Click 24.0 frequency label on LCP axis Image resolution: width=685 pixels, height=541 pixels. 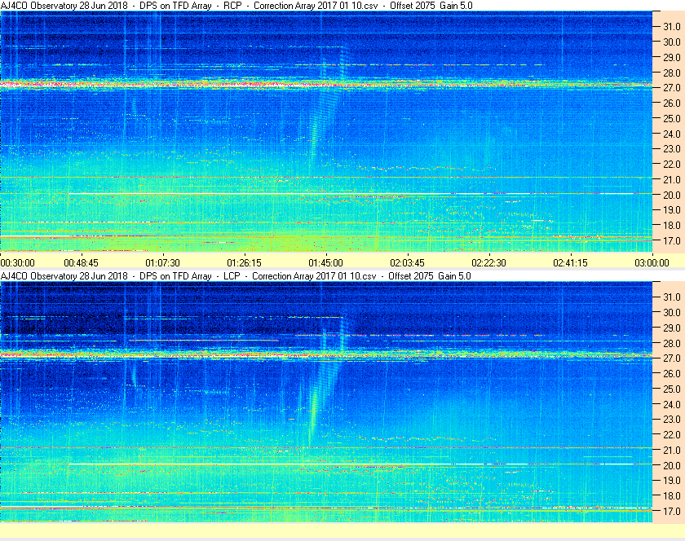(x=672, y=404)
